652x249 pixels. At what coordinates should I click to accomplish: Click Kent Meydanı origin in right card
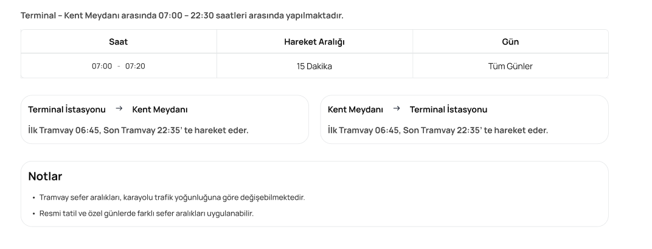[x=355, y=110]
